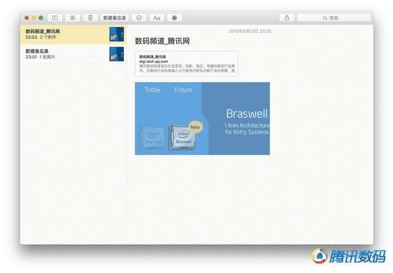Insert a checklist with checkmark icon
Image resolution: width=393 pixels, height=273 pixels.
139,18
